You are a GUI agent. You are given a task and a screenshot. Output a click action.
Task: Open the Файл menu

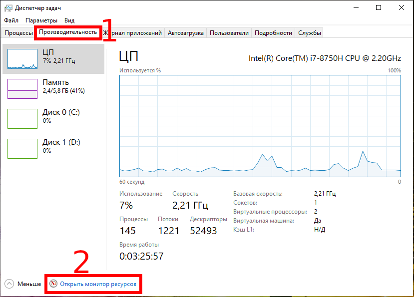pos(11,20)
